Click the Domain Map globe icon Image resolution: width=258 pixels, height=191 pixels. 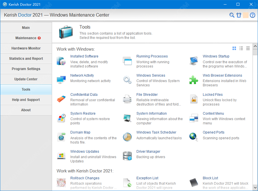coord(61,137)
